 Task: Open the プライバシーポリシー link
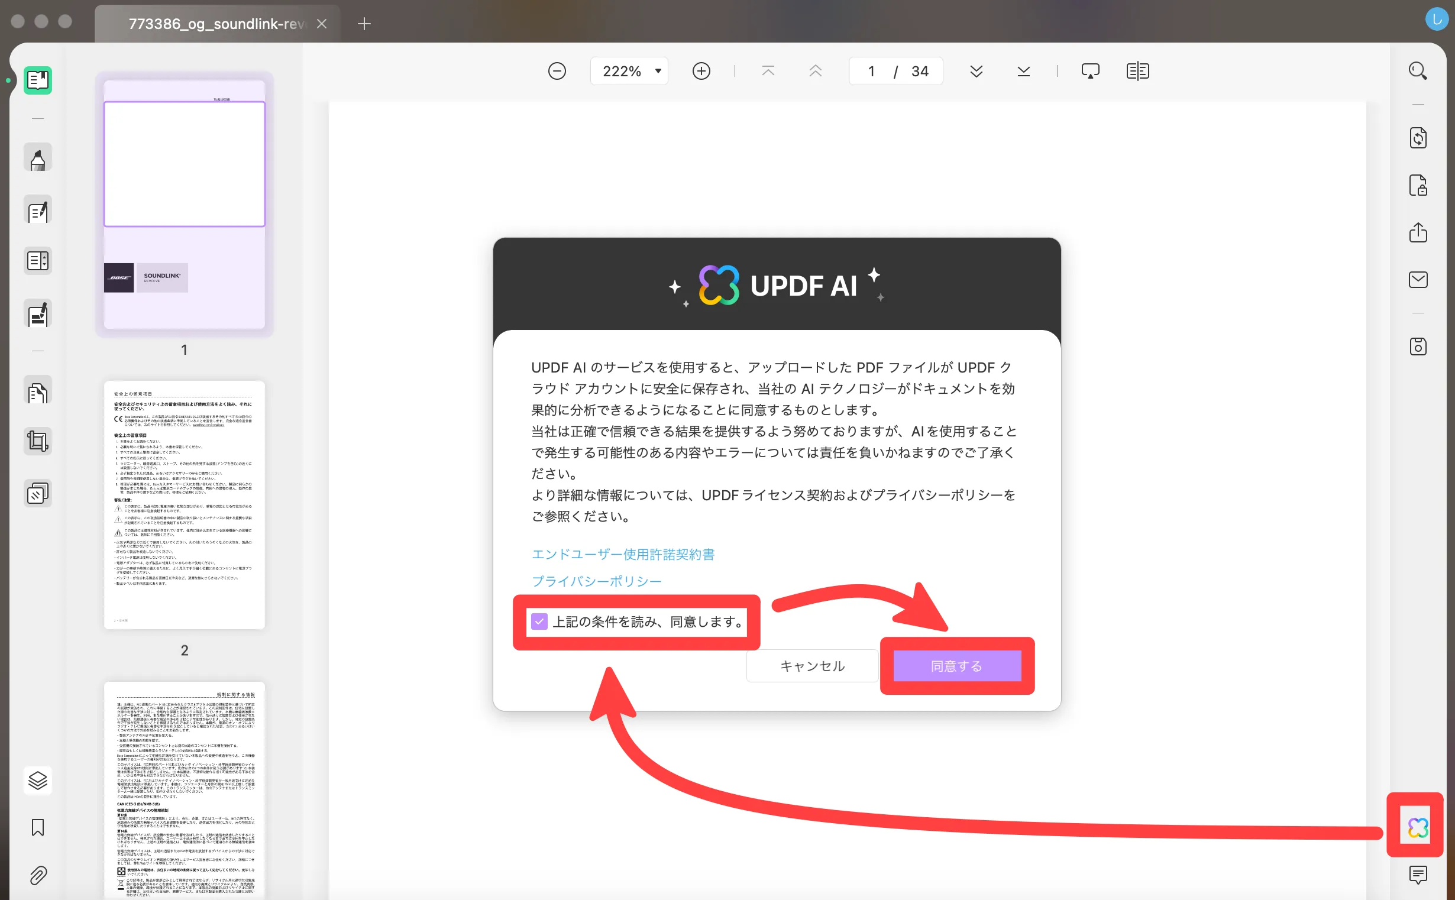(x=596, y=581)
